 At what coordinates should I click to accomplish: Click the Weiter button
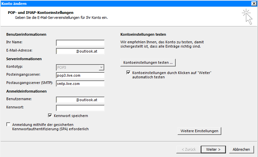click(x=213, y=149)
